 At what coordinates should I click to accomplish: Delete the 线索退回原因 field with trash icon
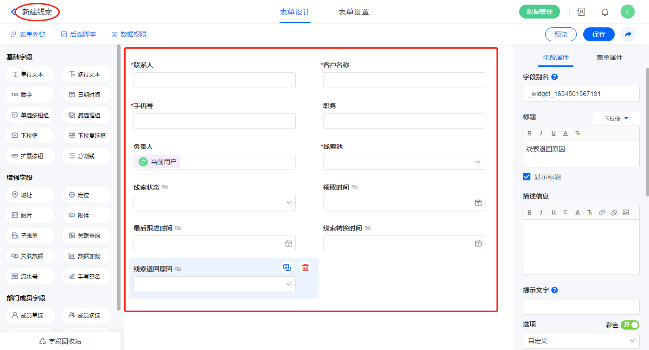click(305, 267)
